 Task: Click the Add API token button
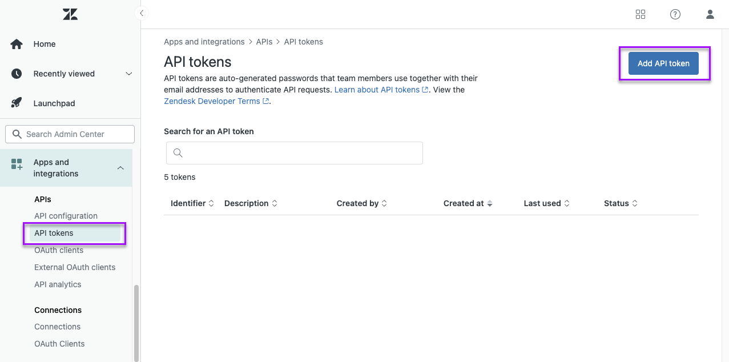[663, 63]
